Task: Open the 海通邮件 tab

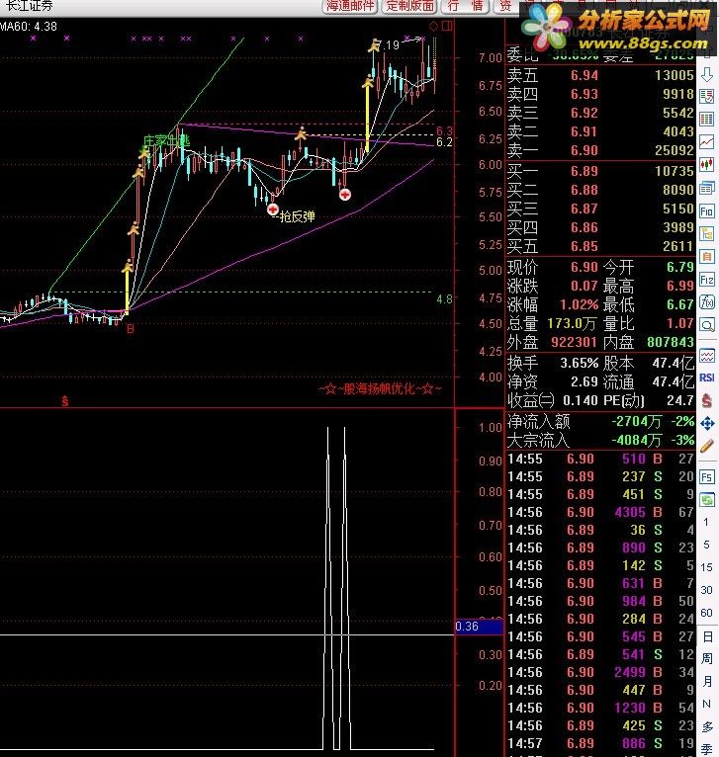Action: tap(350, 6)
